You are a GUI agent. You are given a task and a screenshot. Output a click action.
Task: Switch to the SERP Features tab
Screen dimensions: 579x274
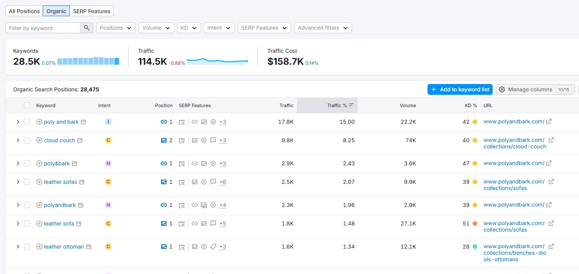pyautogui.click(x=91, y=11)
